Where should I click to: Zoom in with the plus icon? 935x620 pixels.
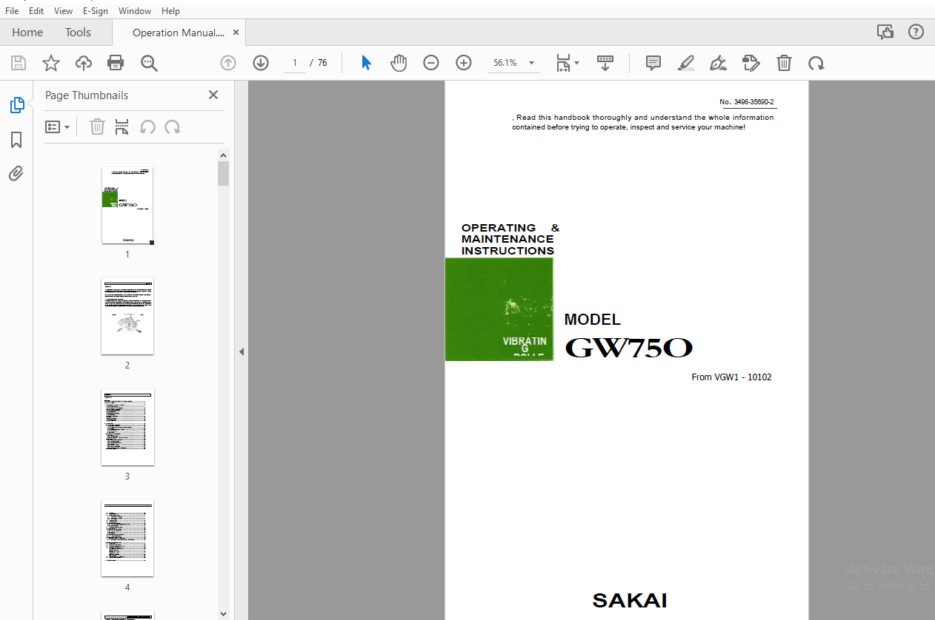click(464, 63)
